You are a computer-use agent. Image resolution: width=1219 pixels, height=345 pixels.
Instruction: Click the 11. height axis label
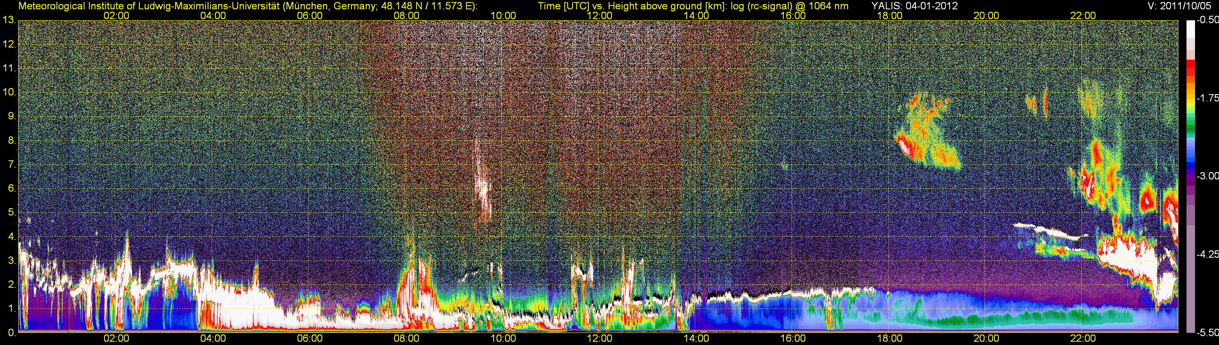click(x=9, y=69)
